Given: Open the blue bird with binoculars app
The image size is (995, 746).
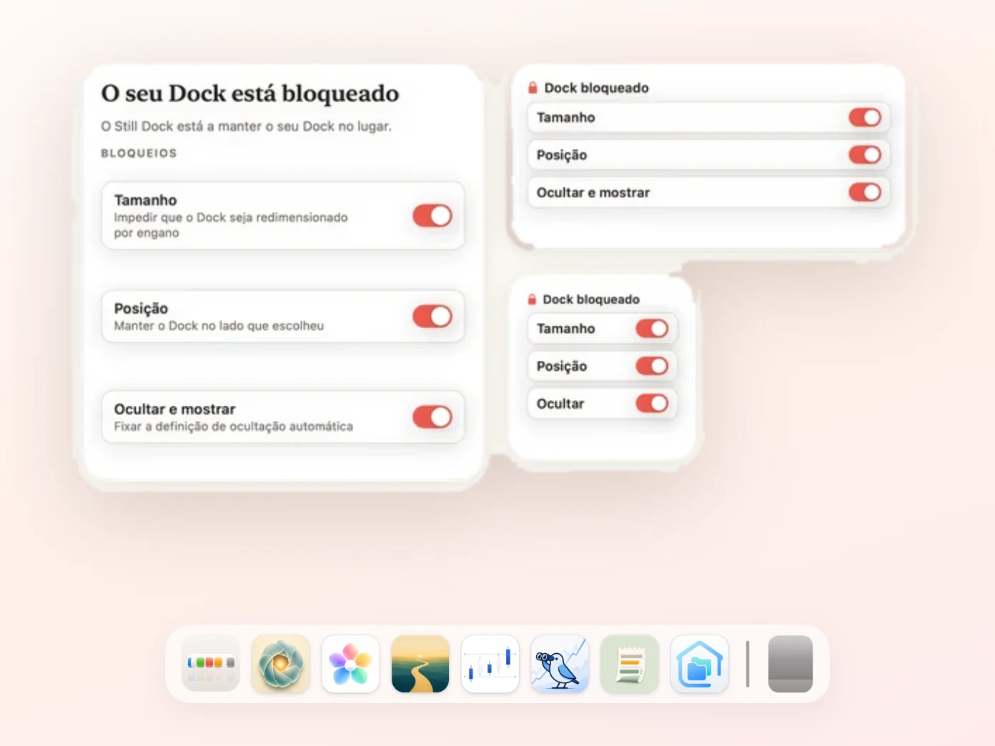Looking at the screenshot, I should 560,664.
